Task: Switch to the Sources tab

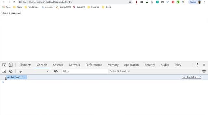Action: point(58,65)
